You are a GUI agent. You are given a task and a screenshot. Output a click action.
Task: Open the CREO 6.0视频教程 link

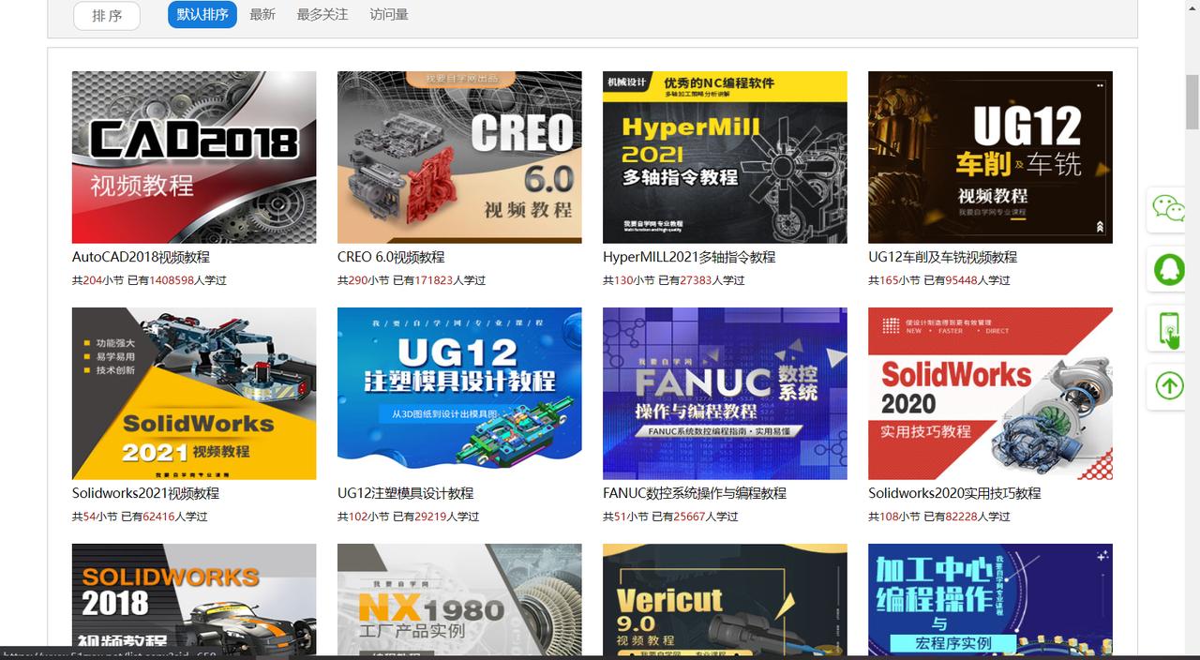pyautogui.click(x=393, y=256)
